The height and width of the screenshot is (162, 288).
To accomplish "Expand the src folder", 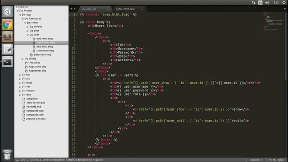I will pos(20,79).
